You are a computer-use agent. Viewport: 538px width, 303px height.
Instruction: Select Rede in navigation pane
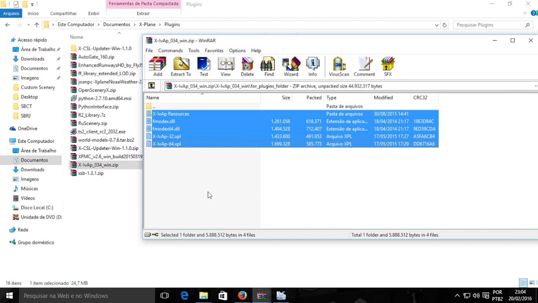coord(23,230)
